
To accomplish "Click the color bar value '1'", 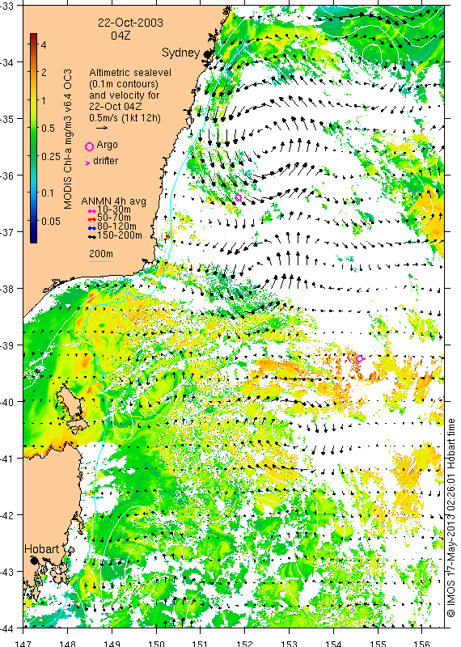I will 44,100.
